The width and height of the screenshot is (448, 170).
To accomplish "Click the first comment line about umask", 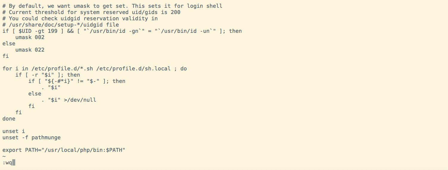I will 112,6.
